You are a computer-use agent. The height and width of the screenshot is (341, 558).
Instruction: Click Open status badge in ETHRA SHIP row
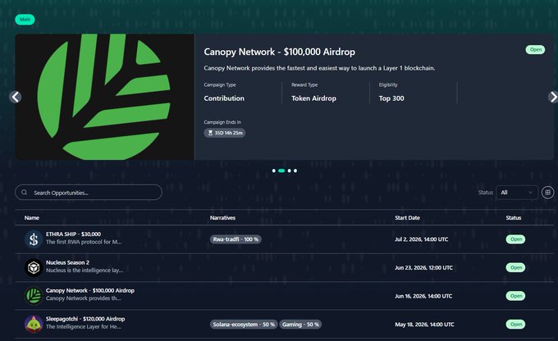pyautogui.click(x=515, y=239)
